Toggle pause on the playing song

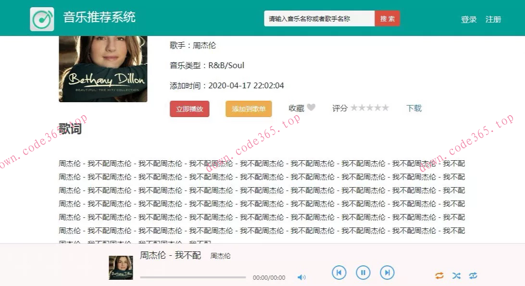[363, 272]
